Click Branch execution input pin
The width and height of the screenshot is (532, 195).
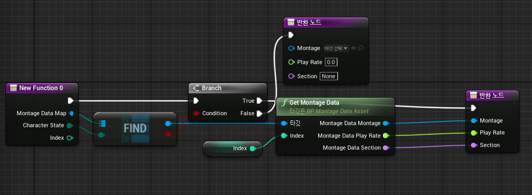coord(196,101)
